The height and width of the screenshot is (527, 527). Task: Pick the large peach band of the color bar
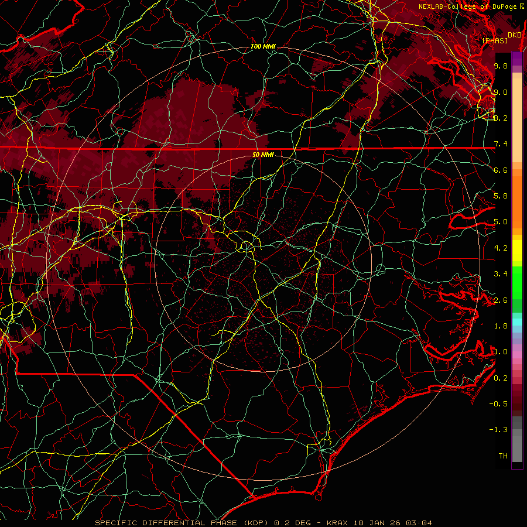(x=517, y=121)
